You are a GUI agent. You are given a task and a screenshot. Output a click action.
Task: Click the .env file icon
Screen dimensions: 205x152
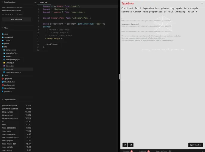(3, 75)
